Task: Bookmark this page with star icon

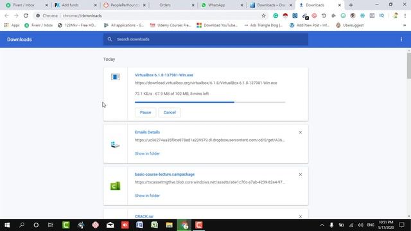Action: (263, 15)
